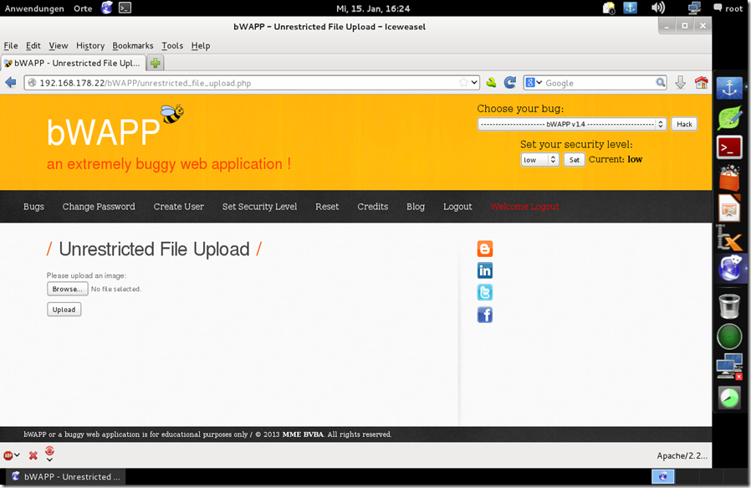The height and width of the screenshot is (488, 751).
Task: Click the Reset nav link
Action: click(x=327, y=207)
